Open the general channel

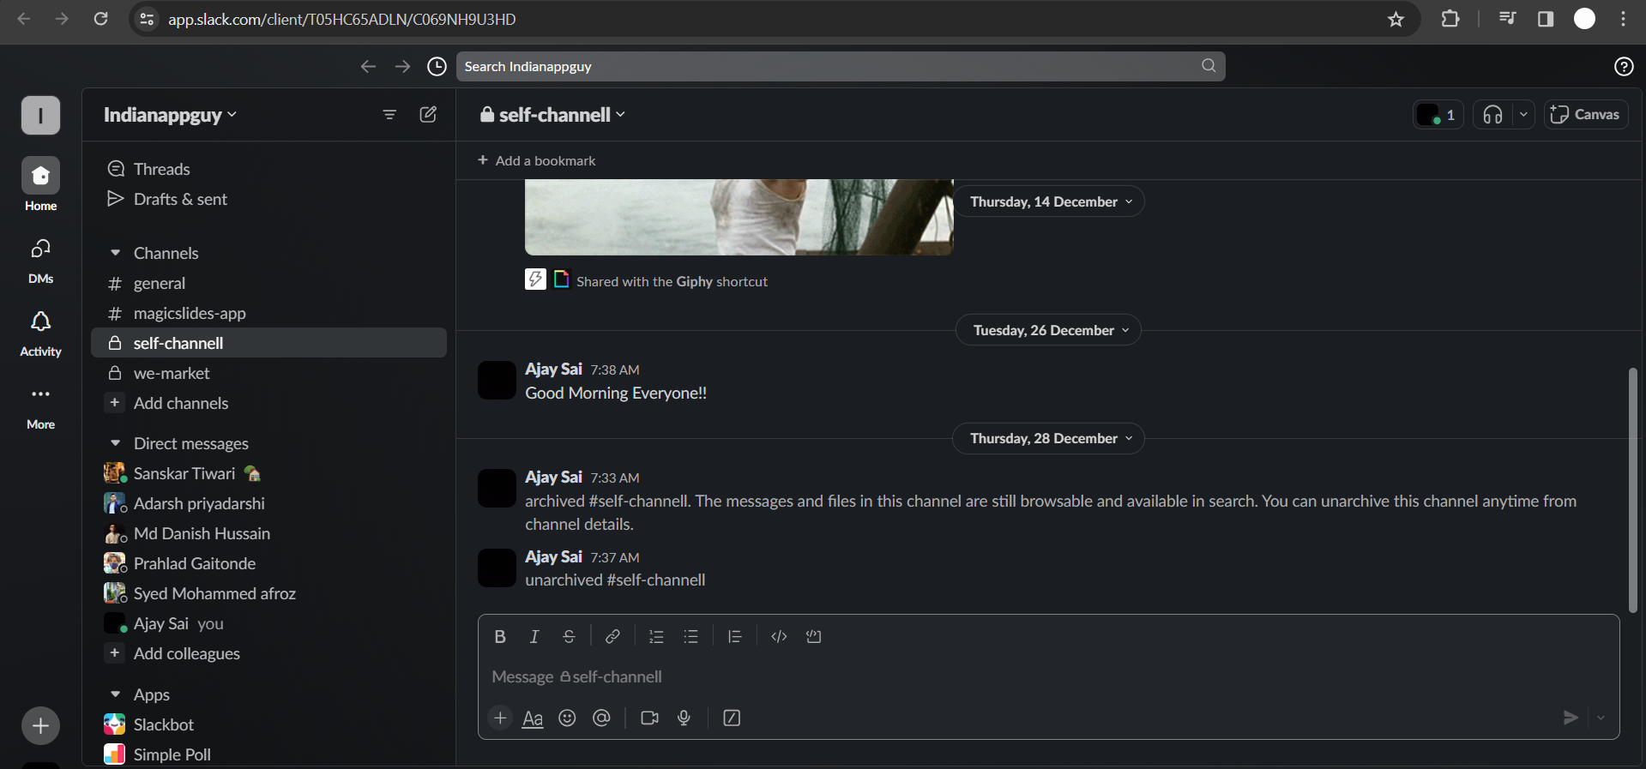(x=268, y=283)
